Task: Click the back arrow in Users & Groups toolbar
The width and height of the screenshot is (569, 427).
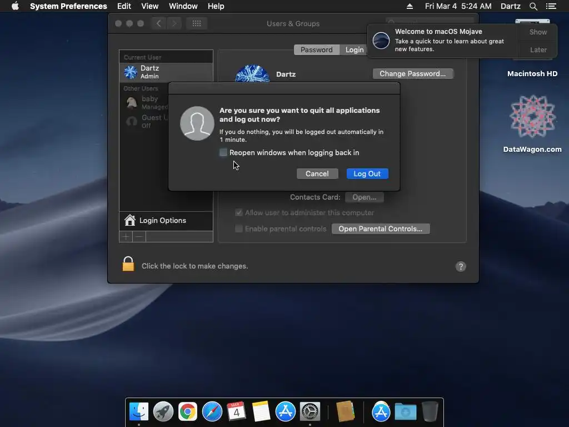Action: 158,23
